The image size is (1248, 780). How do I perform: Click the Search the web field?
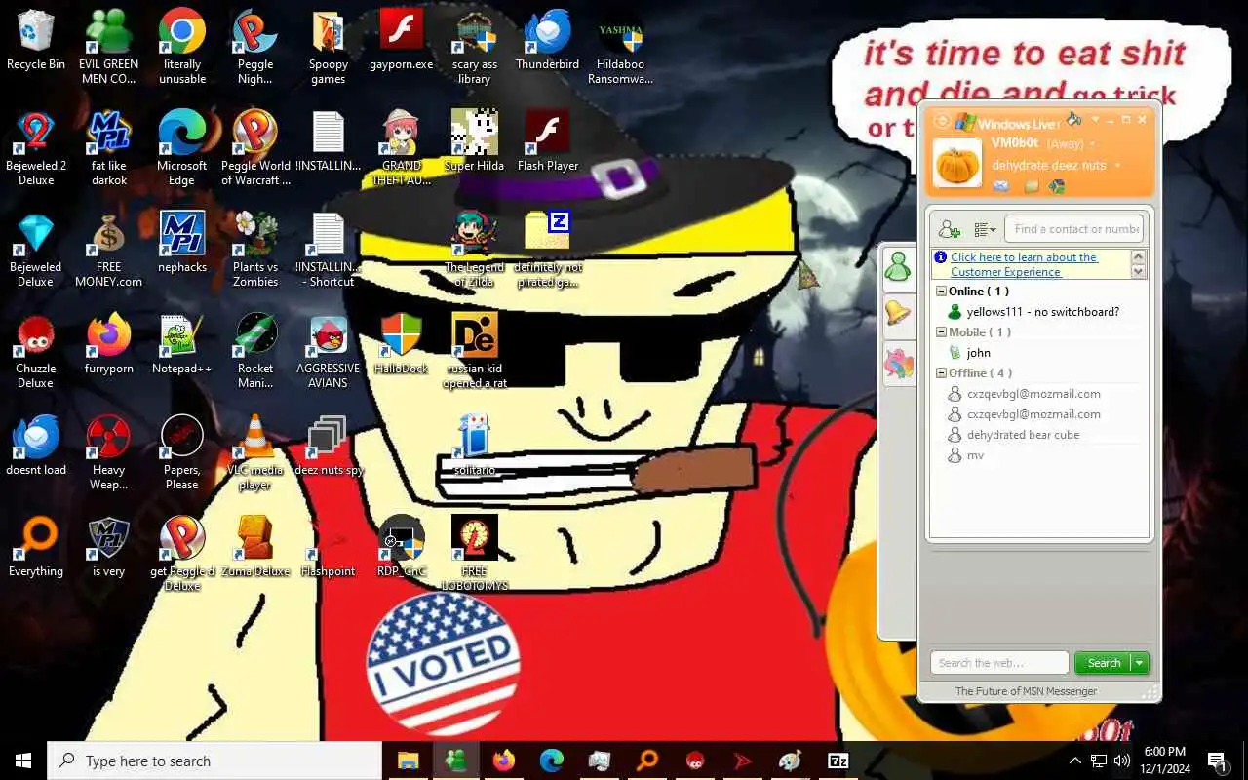[1000, 663]
